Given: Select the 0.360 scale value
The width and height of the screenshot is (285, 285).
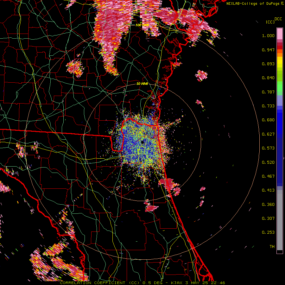Looking at the screenshot, I should [x=268, y=205].
